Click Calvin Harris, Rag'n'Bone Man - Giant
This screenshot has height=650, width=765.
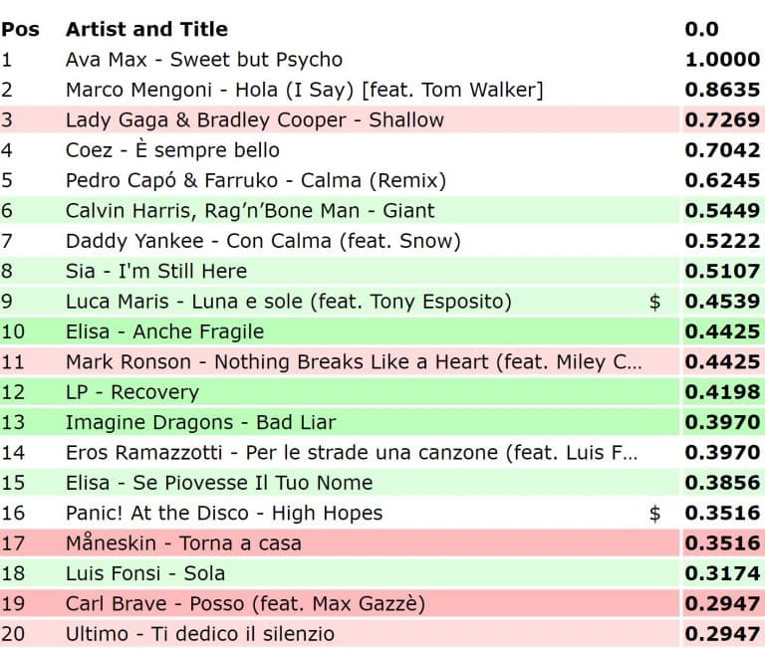[250, 211]
